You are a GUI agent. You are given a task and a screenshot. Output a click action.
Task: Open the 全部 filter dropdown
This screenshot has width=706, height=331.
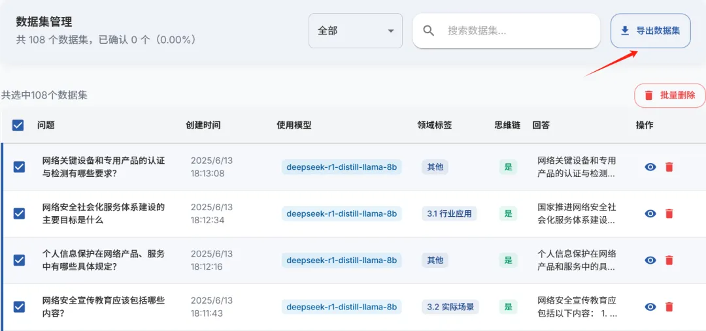coord(355,31)
